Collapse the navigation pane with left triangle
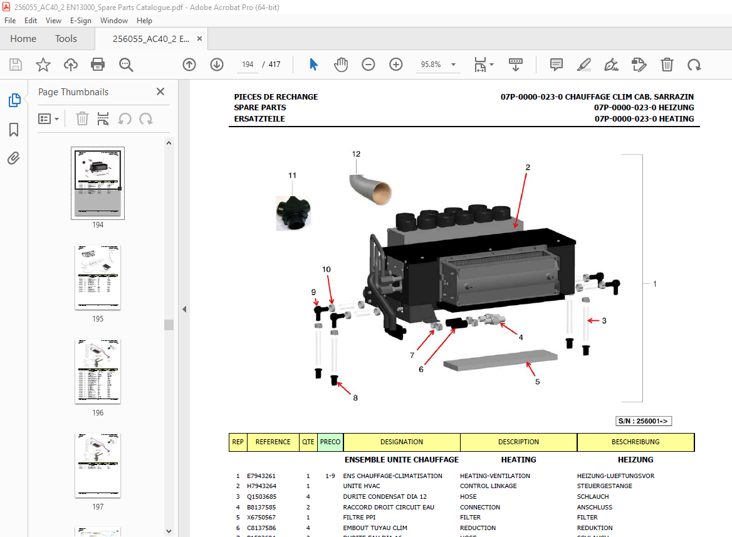The image size is (732, 537). [184, 309]
